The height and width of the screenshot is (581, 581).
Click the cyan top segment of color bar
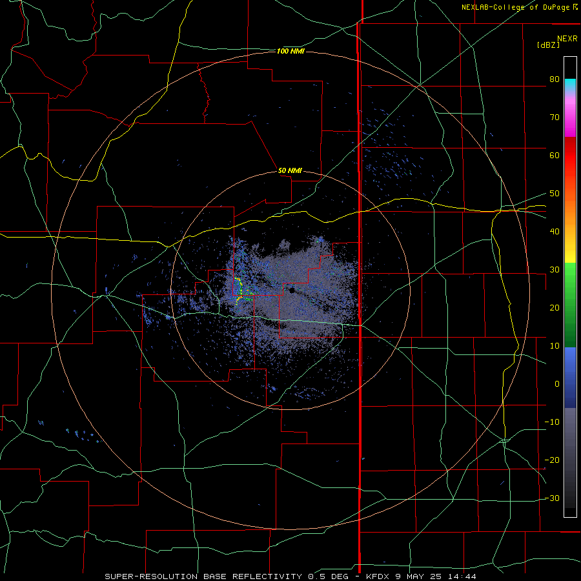(570, 85)
